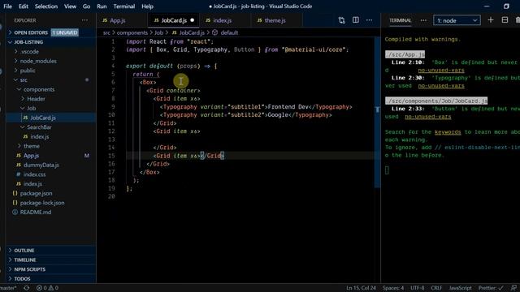Expand the Timeline section
This screenshot has width=520, height=292.
pos(25,260)
